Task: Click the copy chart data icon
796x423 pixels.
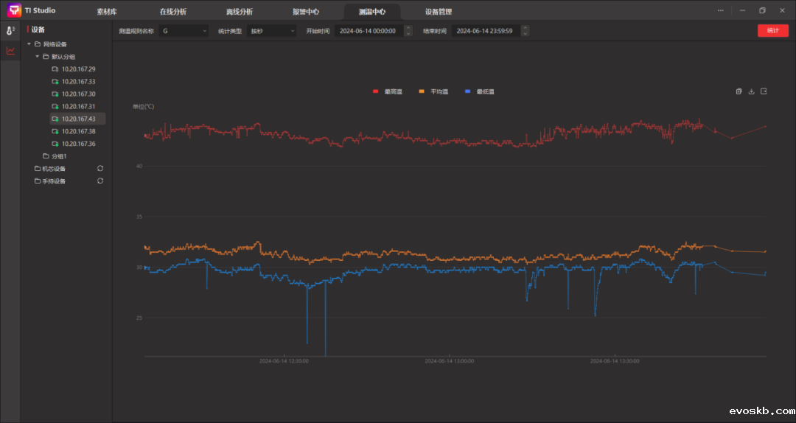Action: coord(739,91)
